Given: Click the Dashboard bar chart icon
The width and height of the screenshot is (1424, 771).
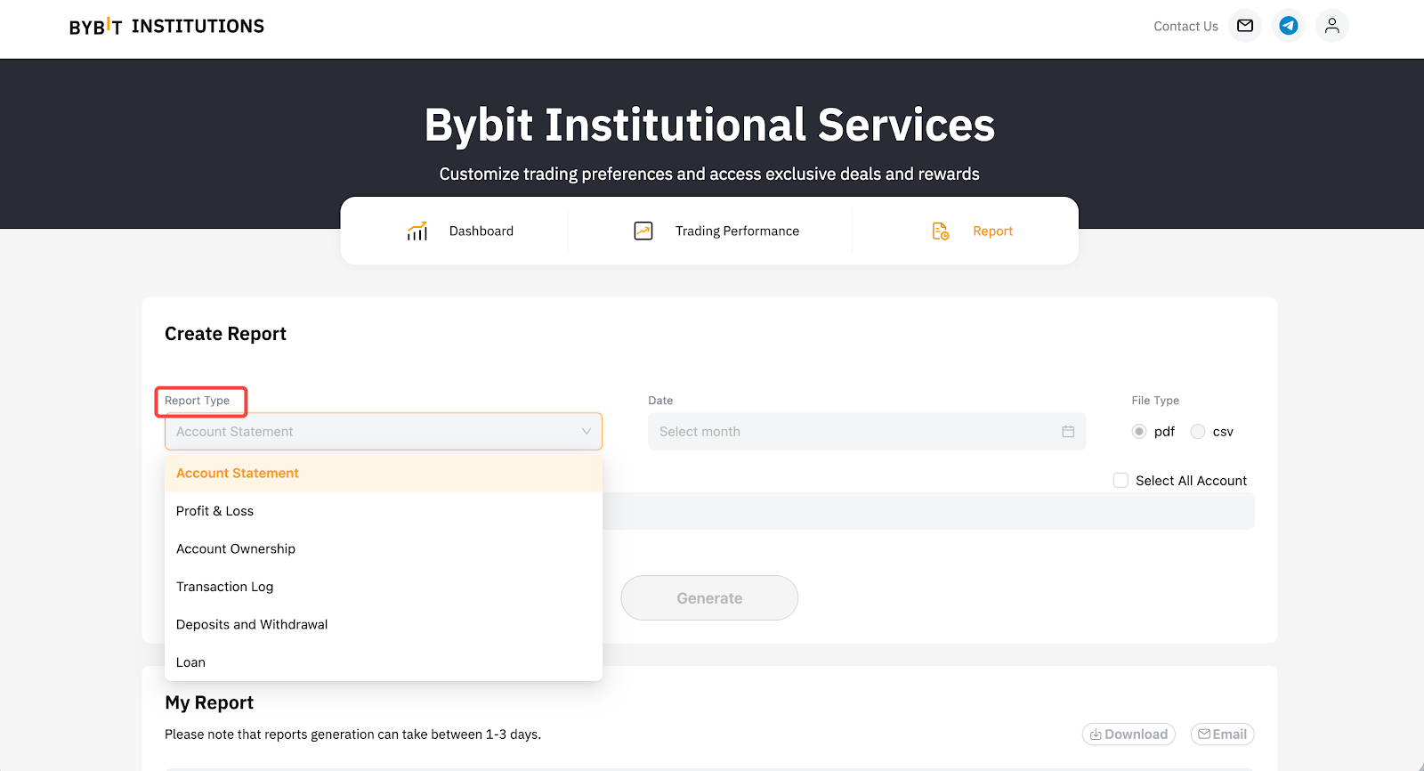Looking at the screenshot, I should pyautogui.click(x=417, y=231).
